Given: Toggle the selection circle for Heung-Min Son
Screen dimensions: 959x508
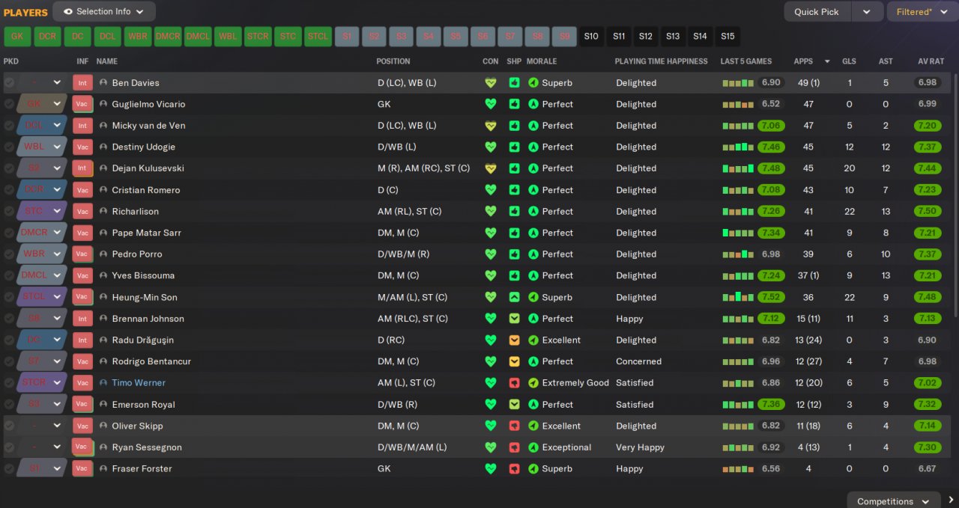Looking at the screenshot, I should click(9, 298).
